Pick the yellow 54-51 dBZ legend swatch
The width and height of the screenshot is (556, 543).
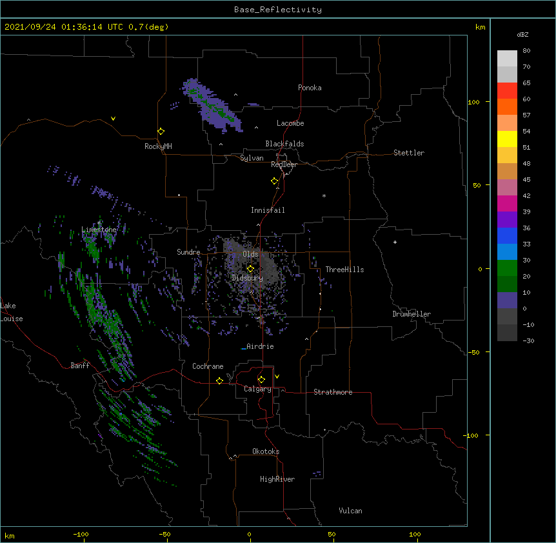[507, 139]
